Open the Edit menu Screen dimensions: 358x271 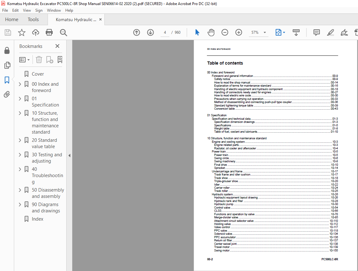tap(15, 10)
